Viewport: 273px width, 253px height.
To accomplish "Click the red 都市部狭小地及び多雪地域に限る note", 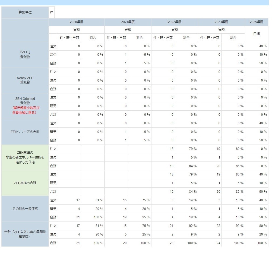I will [26, 110].
